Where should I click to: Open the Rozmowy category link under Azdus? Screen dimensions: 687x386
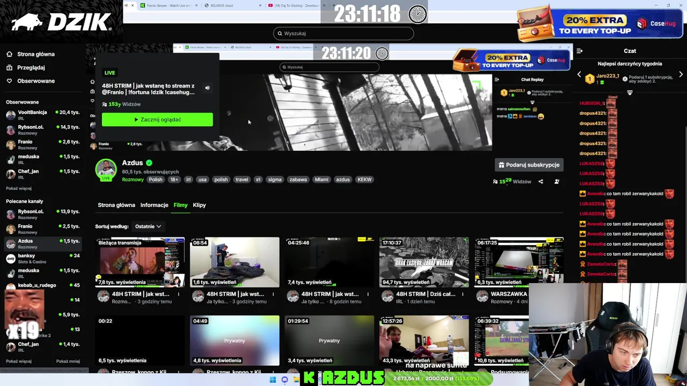tap(133, 180)
